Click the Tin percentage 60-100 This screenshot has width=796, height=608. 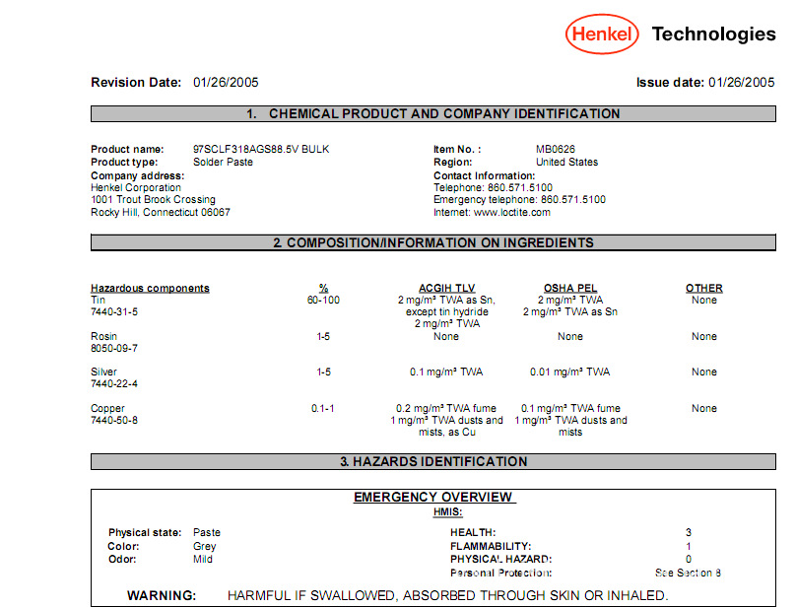[x=323, y=301]
